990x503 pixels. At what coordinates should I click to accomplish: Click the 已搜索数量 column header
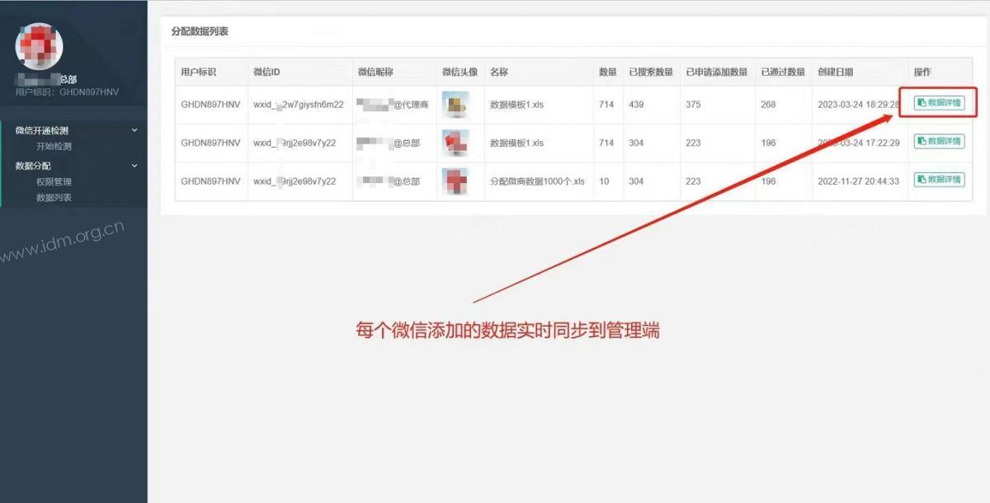pos(651,73)
